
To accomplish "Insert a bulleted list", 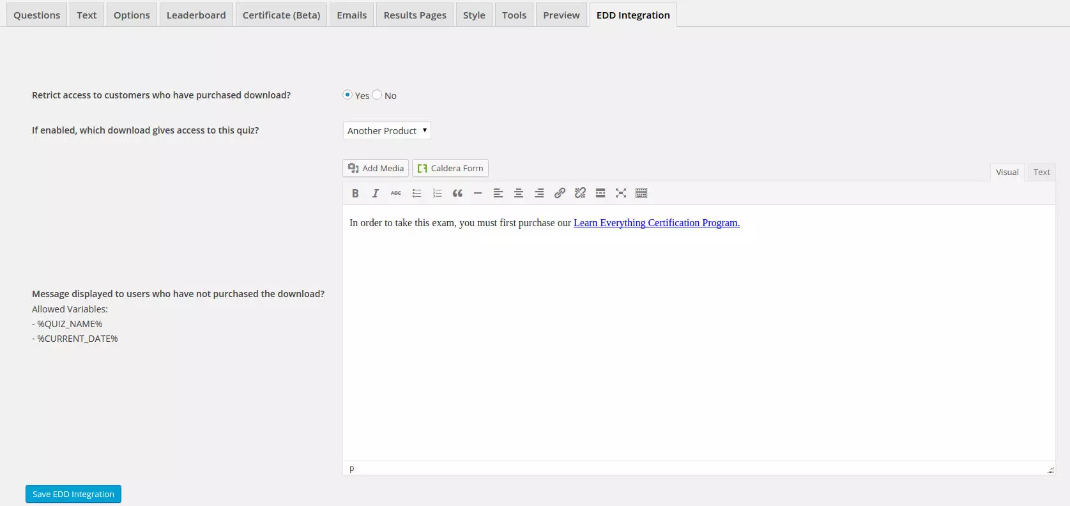I will pyautogui.click(x=417, y=193).
